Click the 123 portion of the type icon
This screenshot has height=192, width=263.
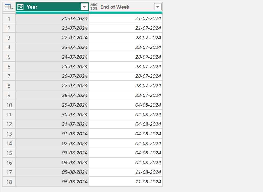[94, 8]
